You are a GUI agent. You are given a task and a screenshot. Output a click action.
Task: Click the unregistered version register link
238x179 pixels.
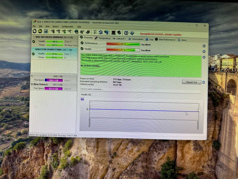point(161,34)
